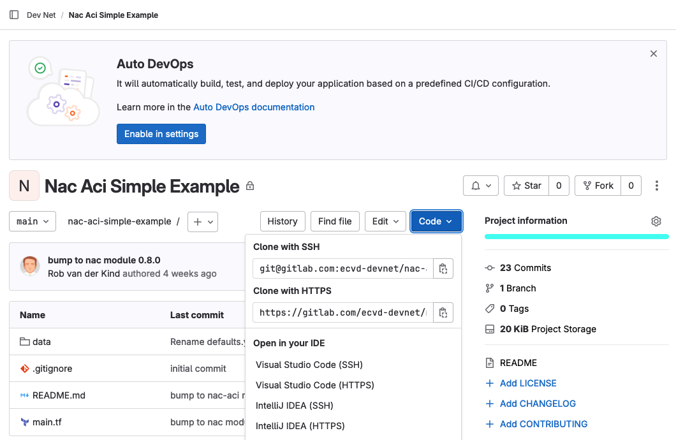The width and height of the screenshot is (676, 440).
Task: Click the commits icon in Project information
Action: pyautogui.click(x=489, y=268)
